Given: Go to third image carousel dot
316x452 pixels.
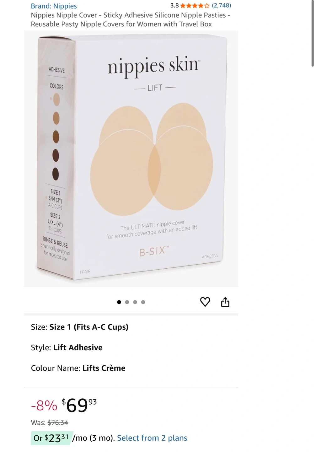Looking at the screenshot, I should 135,302.
